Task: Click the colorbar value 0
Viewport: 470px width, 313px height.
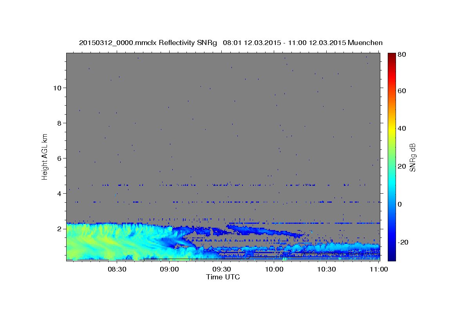Action: [400, 204]
